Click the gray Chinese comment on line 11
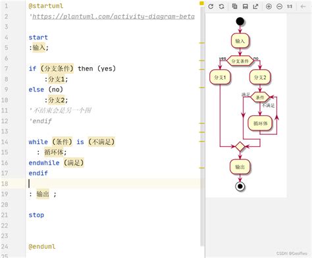This screenshot has height=258, width=312. coord(60,111)
